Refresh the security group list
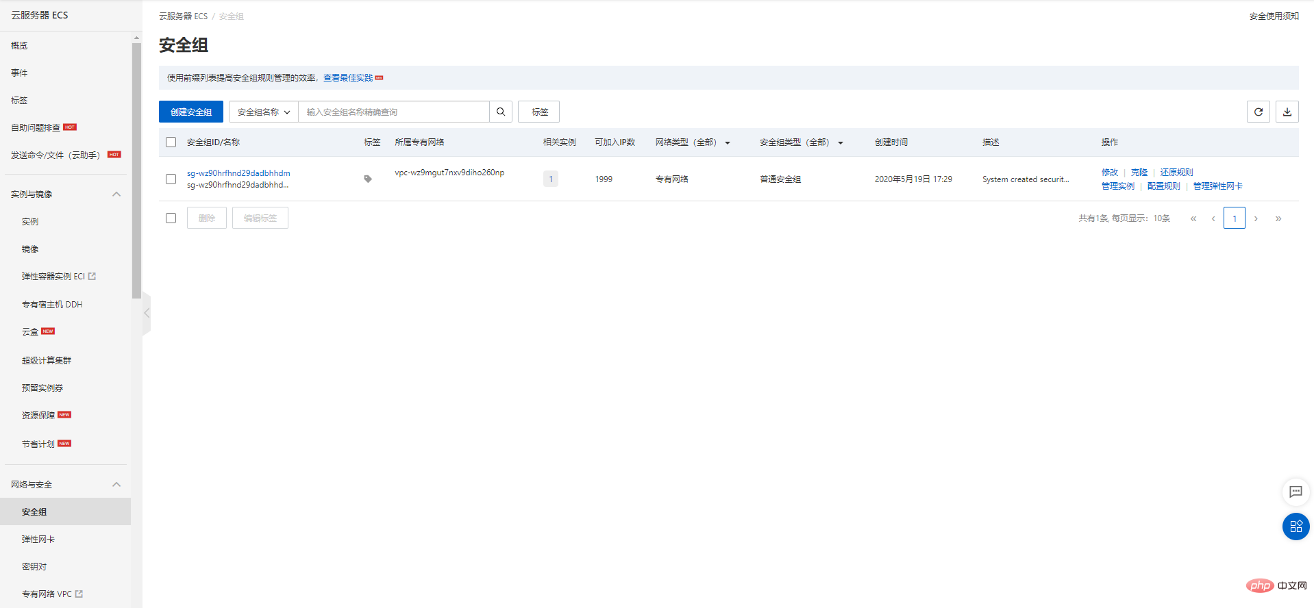 1259,112
